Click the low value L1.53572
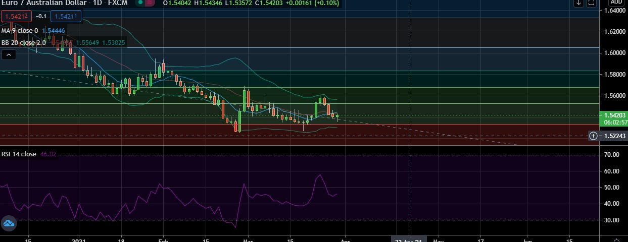Viewport: 628px width, 242px height. click(237, 3)
